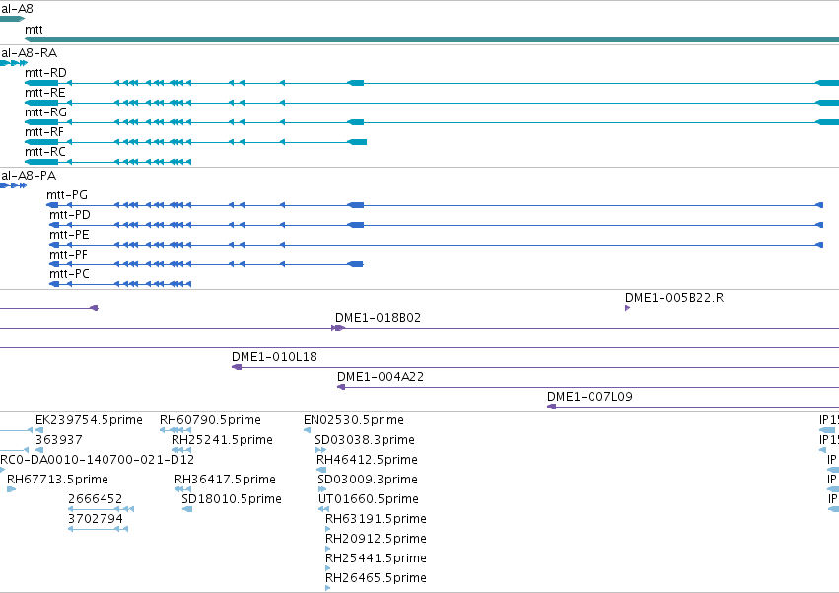The height and width of the screenshot is (593, 839).
Task: Select the mtt-PG protein label
Action: coord(67,195)
